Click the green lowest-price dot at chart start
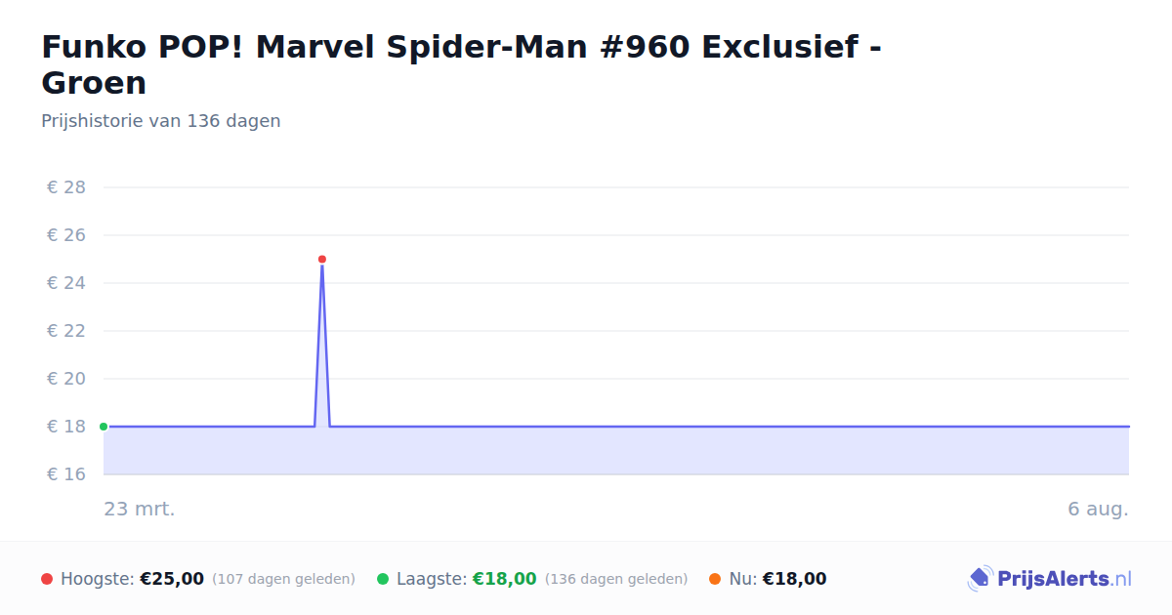The image size is (1172, 615). (104, 427)
